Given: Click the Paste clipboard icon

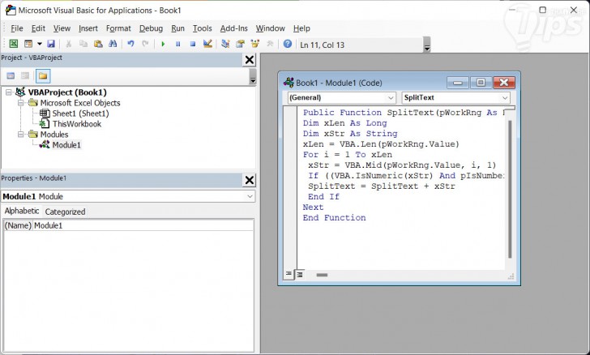Looking at the screenshot, I should point(98,44).
